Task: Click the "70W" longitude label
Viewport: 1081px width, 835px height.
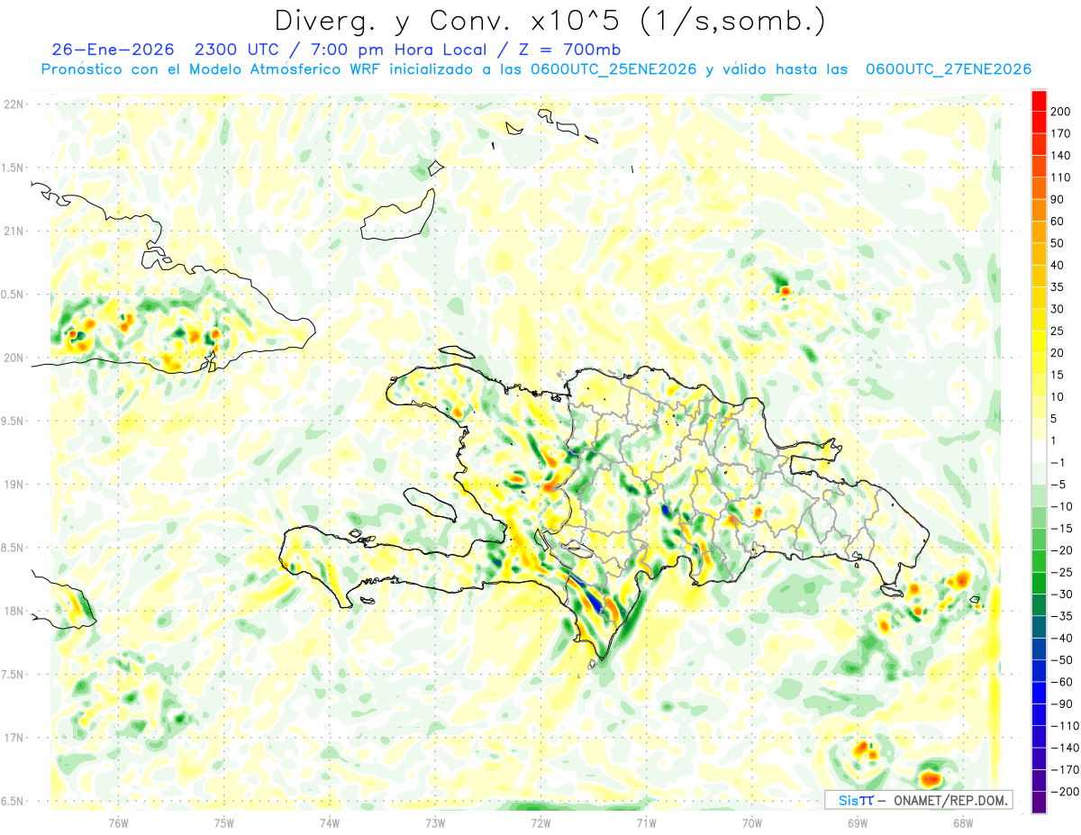Action: [x=752, y=822]
